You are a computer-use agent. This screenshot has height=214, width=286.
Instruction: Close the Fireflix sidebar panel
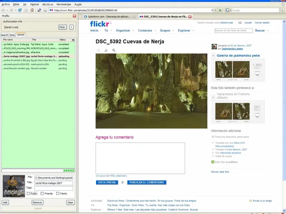pos(74,16)
